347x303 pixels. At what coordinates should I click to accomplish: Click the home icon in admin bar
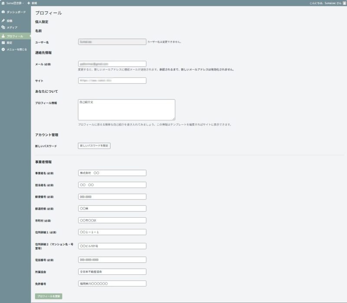(3, 3)
